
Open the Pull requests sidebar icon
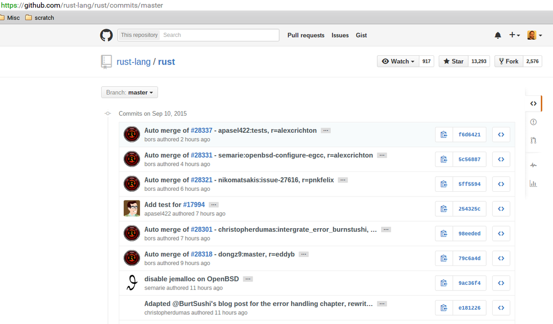tap(533, 140)
